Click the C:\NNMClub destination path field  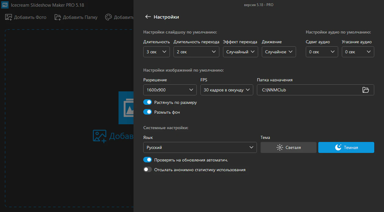pyautogui.click(x=307, y=90)
